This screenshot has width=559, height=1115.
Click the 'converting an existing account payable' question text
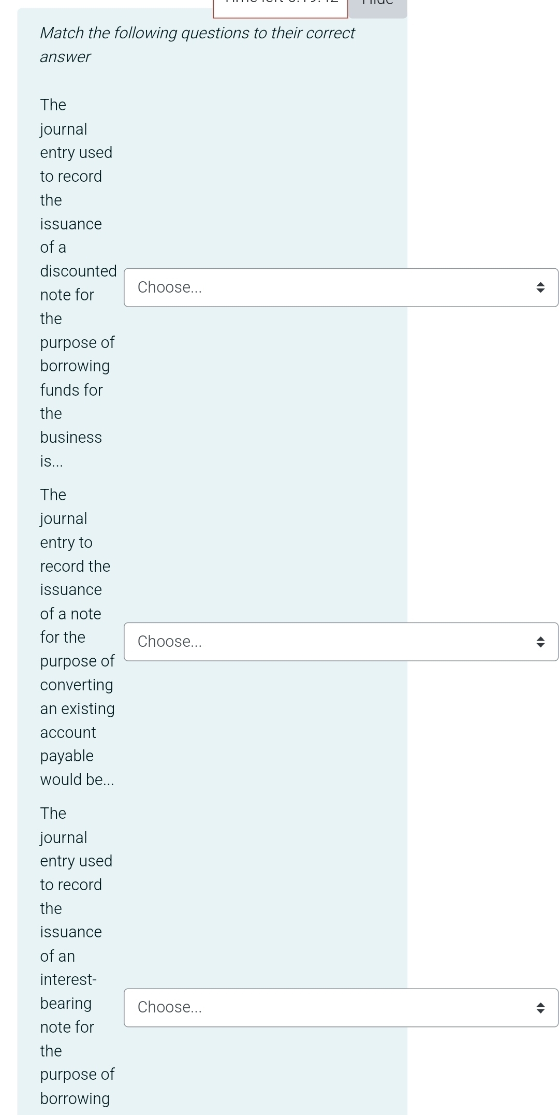tap(78, 637)
